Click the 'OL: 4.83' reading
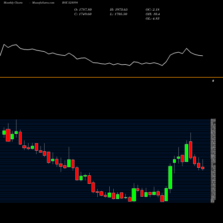Viewport: 223px width, 223px height. 153,19
